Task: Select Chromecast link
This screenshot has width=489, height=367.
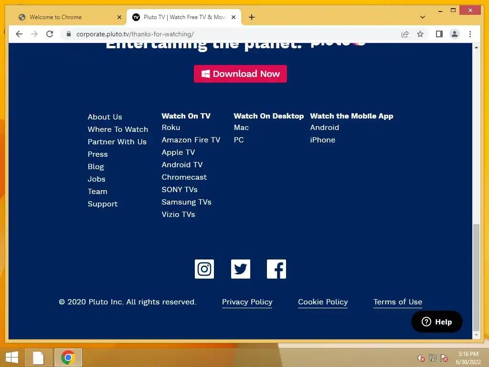Action: (x=184, y=177)
